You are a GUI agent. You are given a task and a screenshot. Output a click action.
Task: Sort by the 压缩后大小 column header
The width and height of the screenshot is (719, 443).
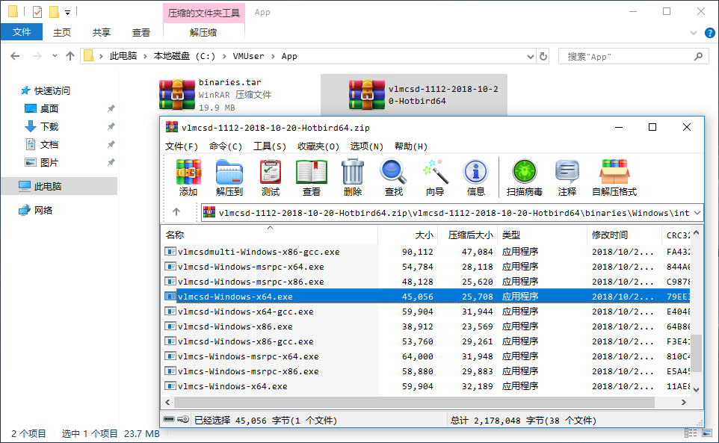(467, 235)
